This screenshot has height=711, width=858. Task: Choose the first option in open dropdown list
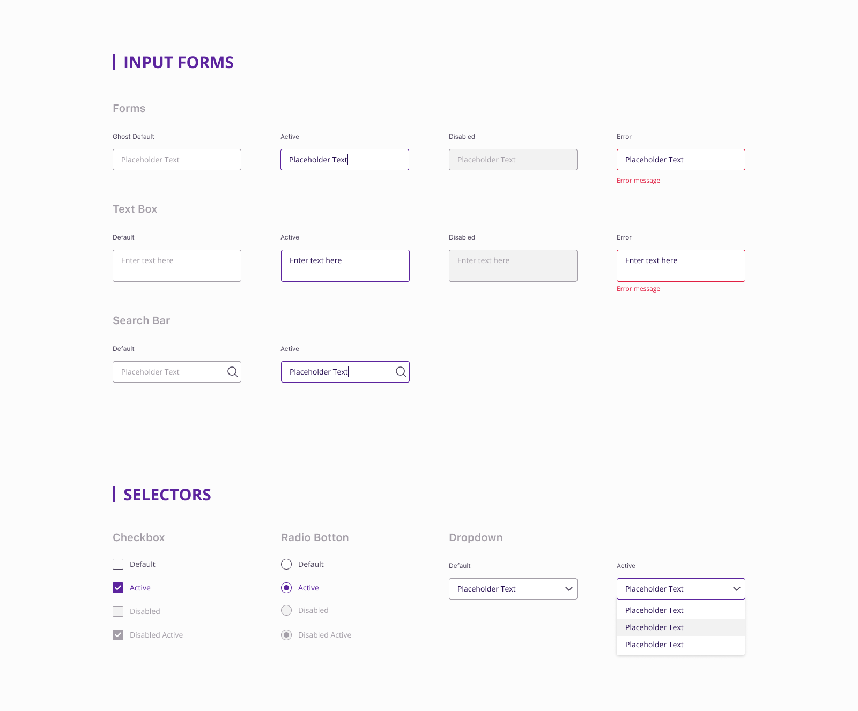[681, 610]
